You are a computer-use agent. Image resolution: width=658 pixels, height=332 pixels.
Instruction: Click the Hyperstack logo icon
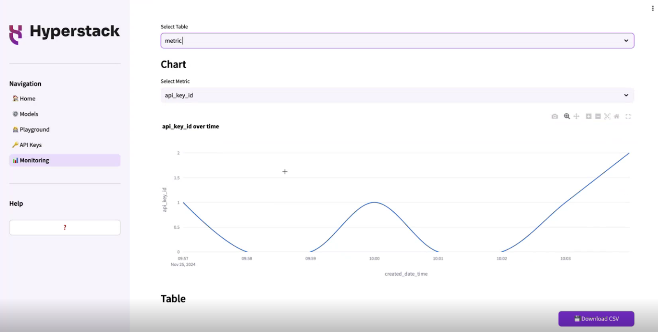15,35
